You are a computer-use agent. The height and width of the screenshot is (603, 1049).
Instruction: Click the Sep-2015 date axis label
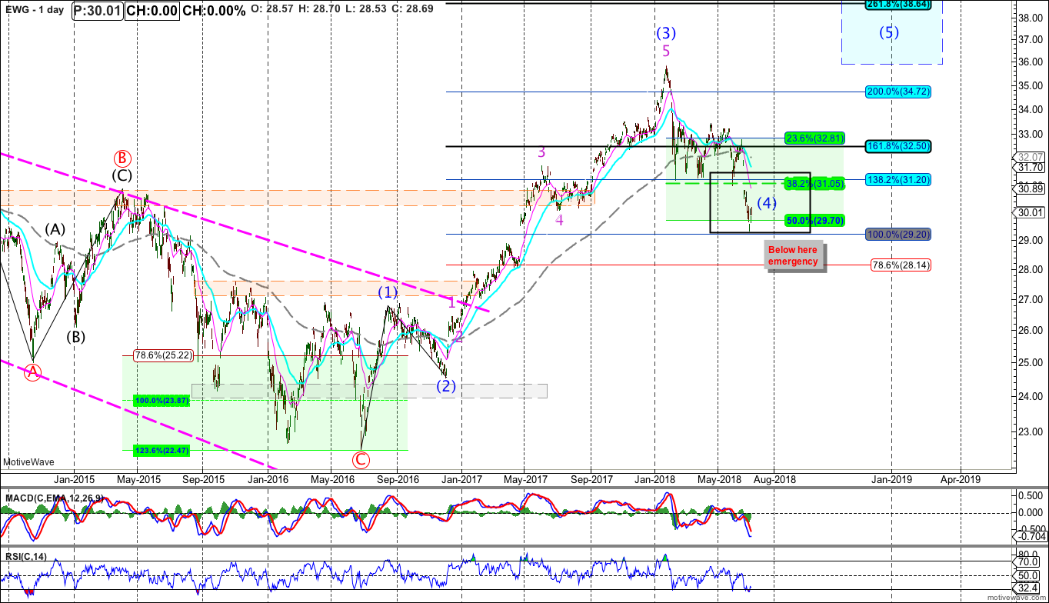click(204, 478)
